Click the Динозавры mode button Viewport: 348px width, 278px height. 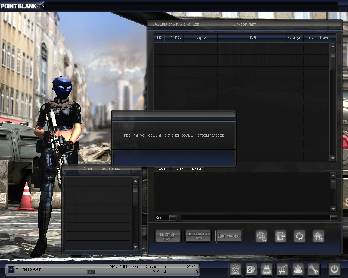point(229,236)
